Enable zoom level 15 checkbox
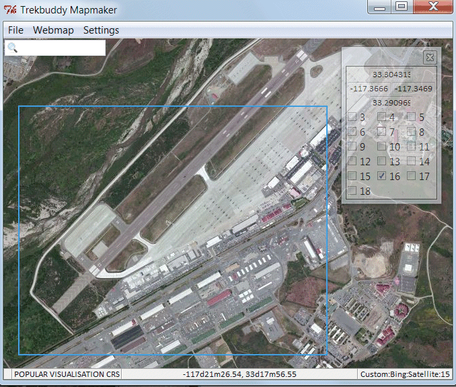 pos(352,176)
